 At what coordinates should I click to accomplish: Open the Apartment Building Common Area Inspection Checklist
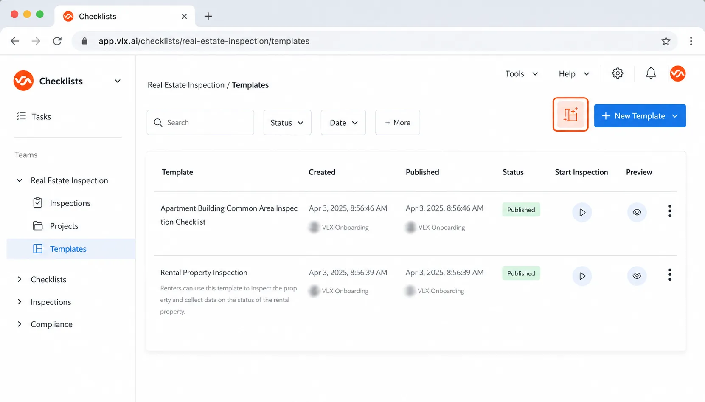(229, 215)
